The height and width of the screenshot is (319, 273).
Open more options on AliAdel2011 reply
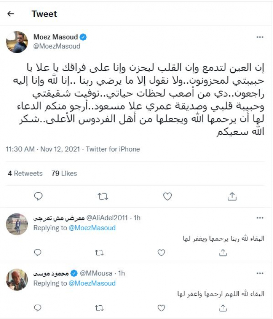(x=260, y=217)
